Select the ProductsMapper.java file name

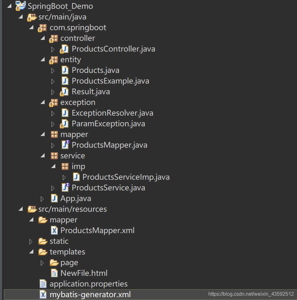click(x=110, y=145)
